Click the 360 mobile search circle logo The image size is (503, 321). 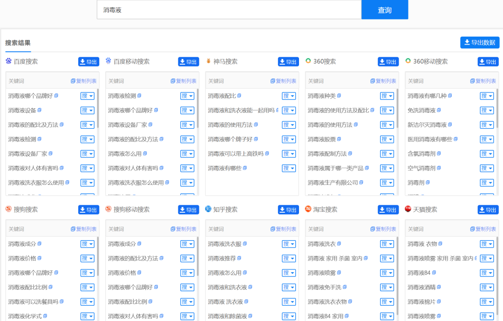408,61
